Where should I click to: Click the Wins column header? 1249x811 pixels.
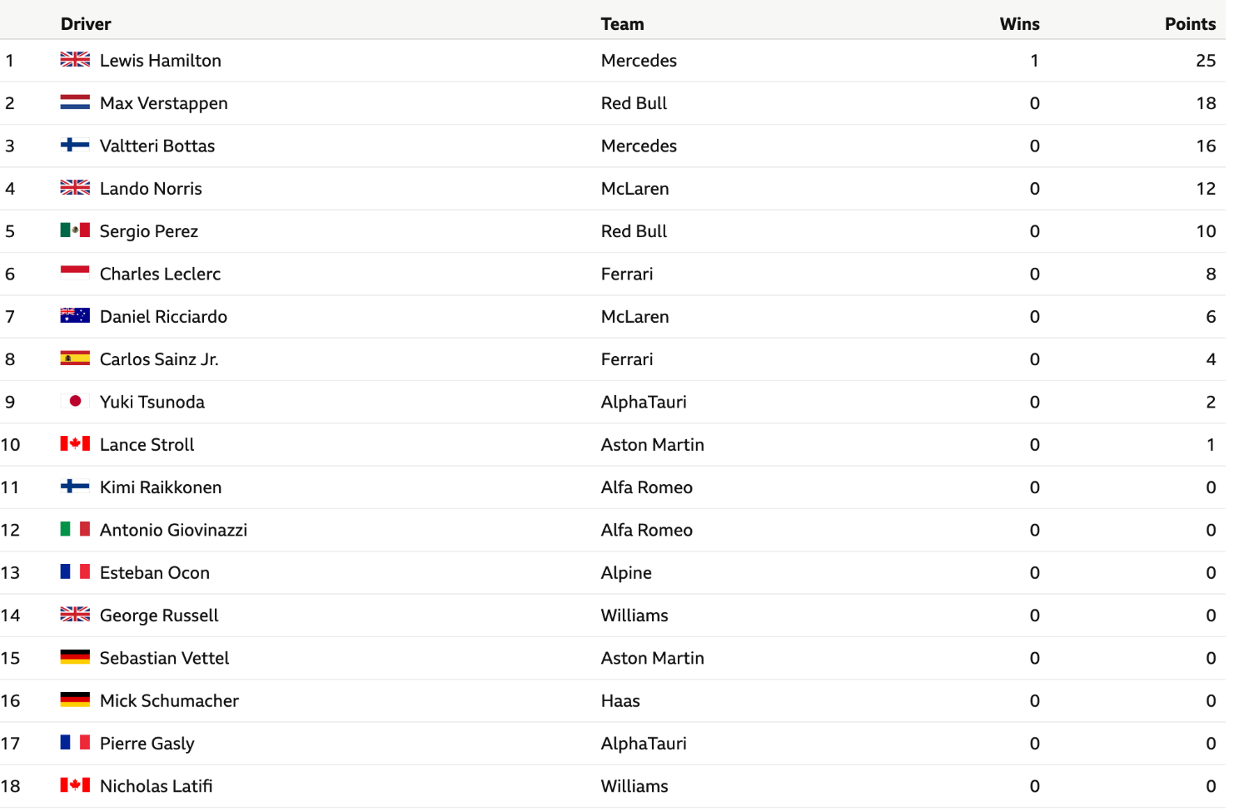[1019, 24]
